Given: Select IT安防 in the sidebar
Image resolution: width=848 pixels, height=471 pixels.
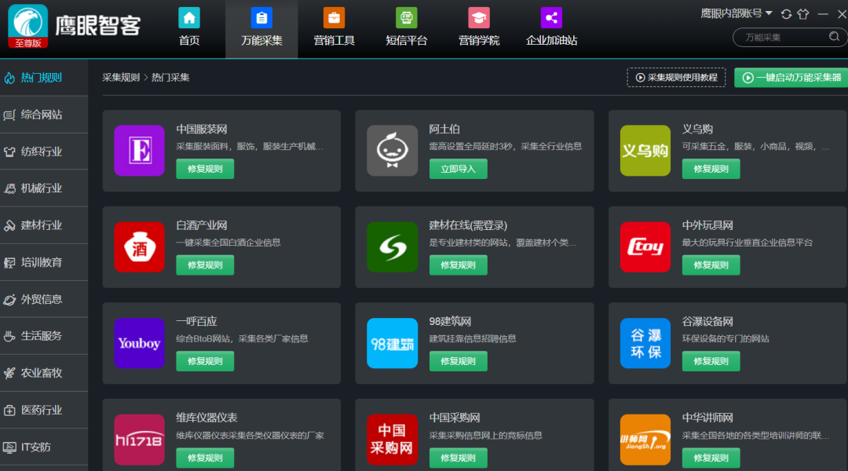Looking at the screenshot, I should pyautogui.click(x=44, y=447).
